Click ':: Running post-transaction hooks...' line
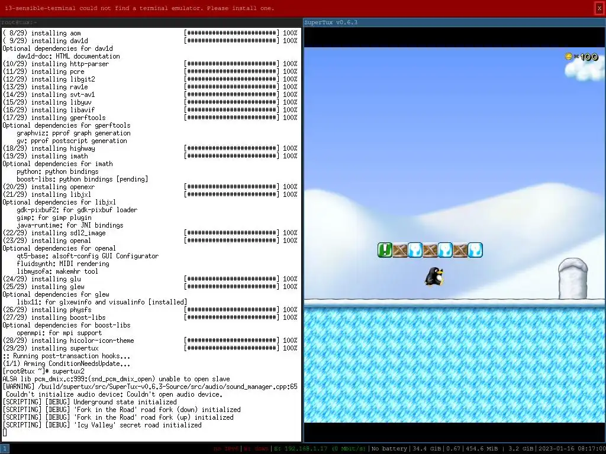The image size is (606, 454). tap(66, 356)
